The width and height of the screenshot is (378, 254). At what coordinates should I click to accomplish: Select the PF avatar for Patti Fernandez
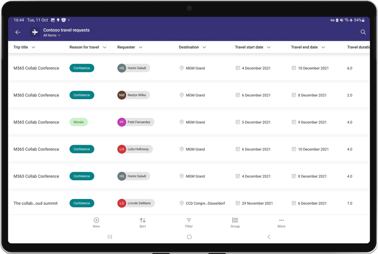122,122
